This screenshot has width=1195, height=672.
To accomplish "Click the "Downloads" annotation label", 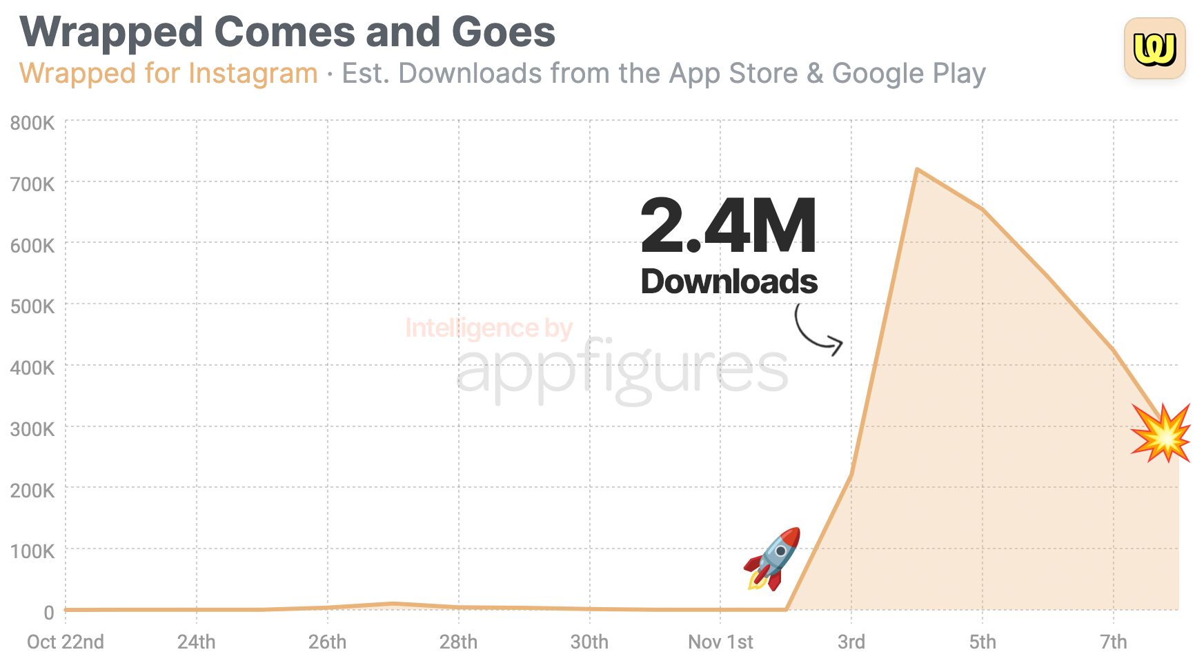I will pos(729,281).
